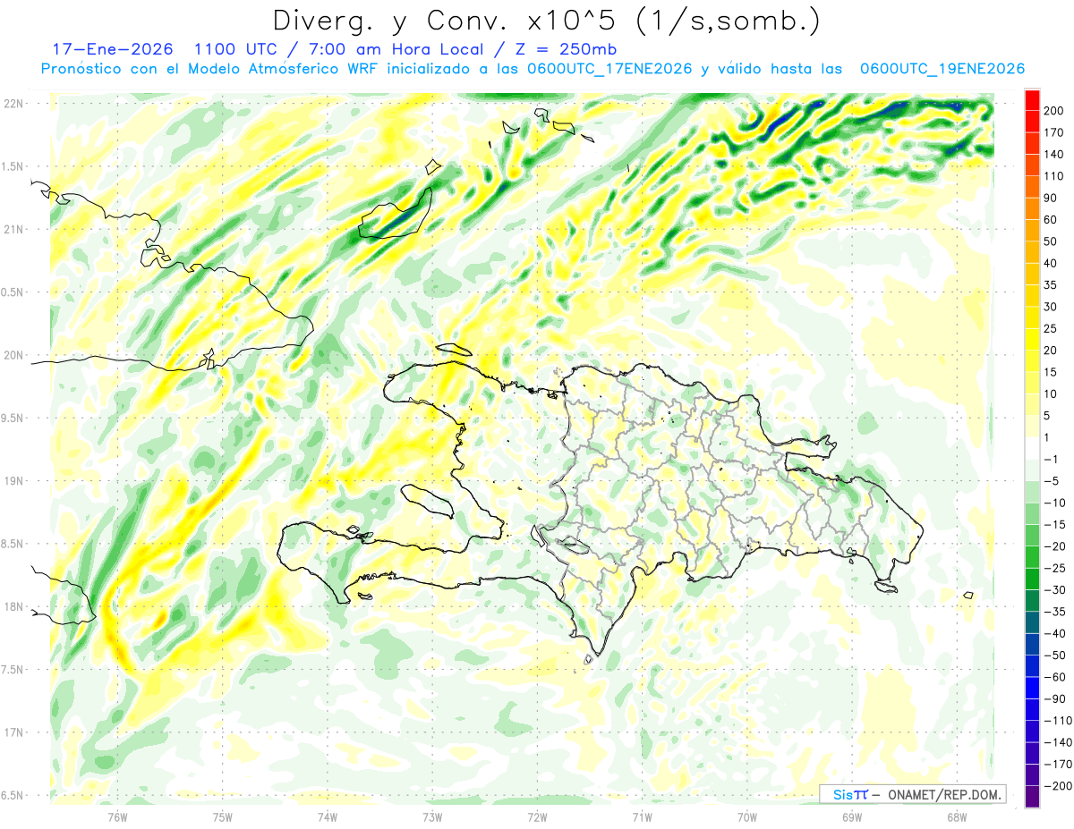Click the '76W' longitude label
This screenshot has height=829, width=1074.
[x=117, y=817]
